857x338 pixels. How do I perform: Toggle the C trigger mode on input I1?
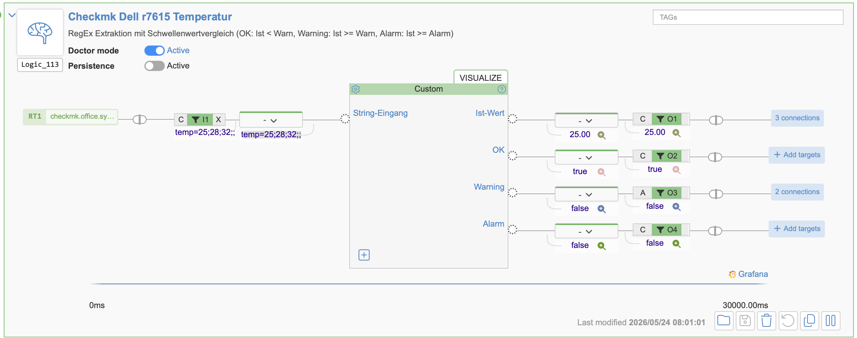(181, 119)
